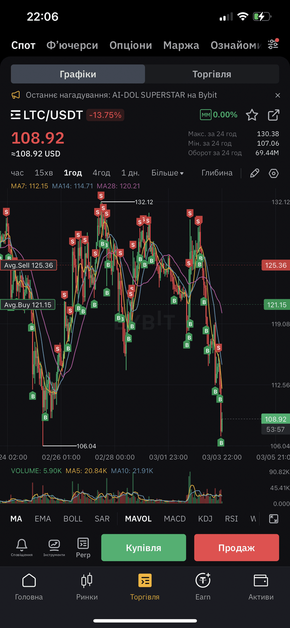Image resolution: width=290 pixels, height=628 pixels.
Task: Select the MAVOL sub-indicator
Action: [138, 519]
